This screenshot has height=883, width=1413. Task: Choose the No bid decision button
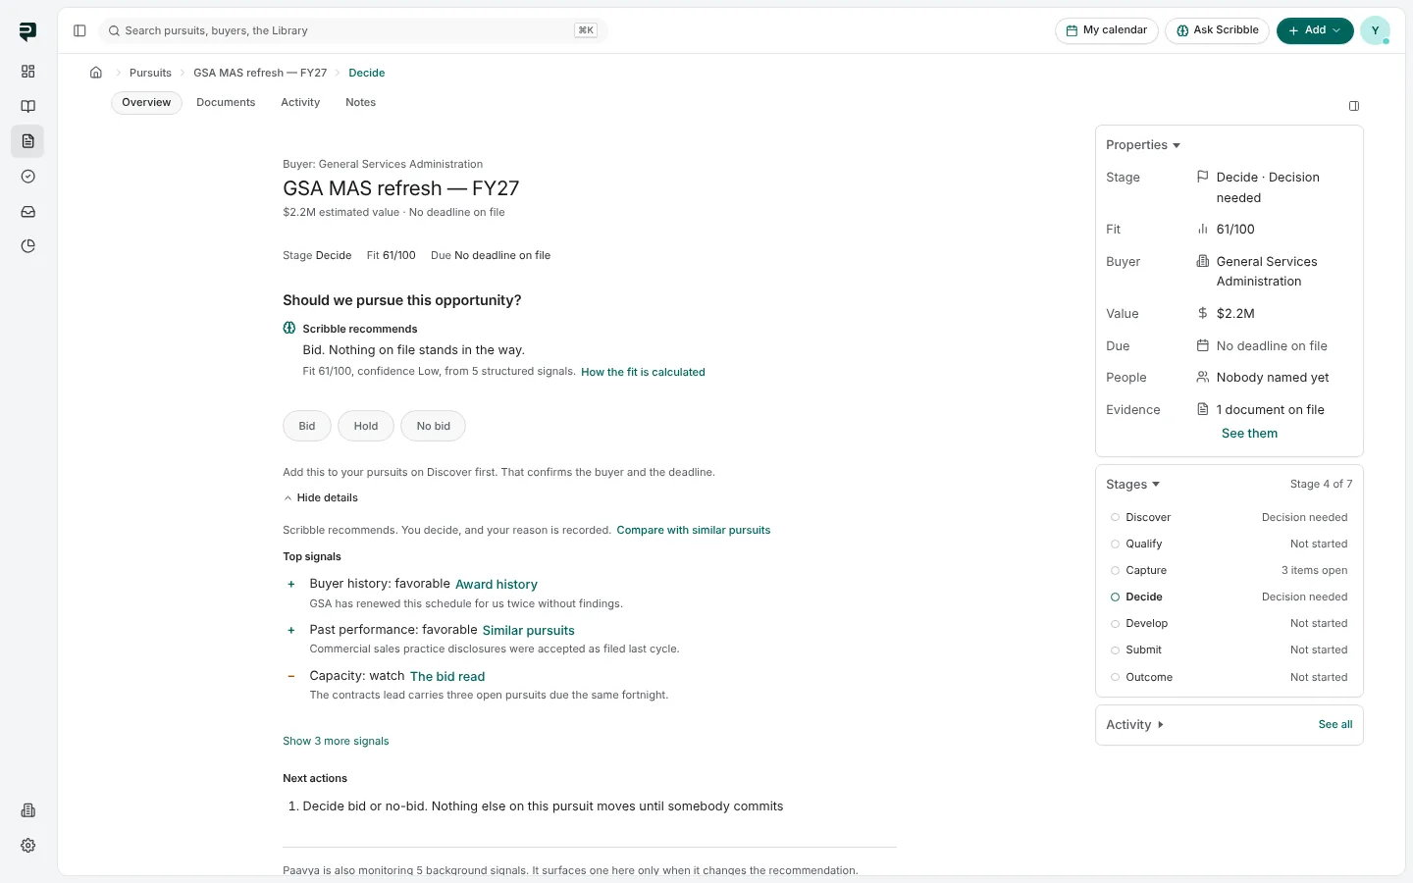tap(434, 426)
